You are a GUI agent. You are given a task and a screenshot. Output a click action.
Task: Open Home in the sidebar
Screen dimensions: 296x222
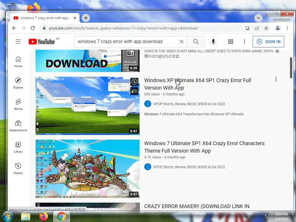tap(18, 62)
